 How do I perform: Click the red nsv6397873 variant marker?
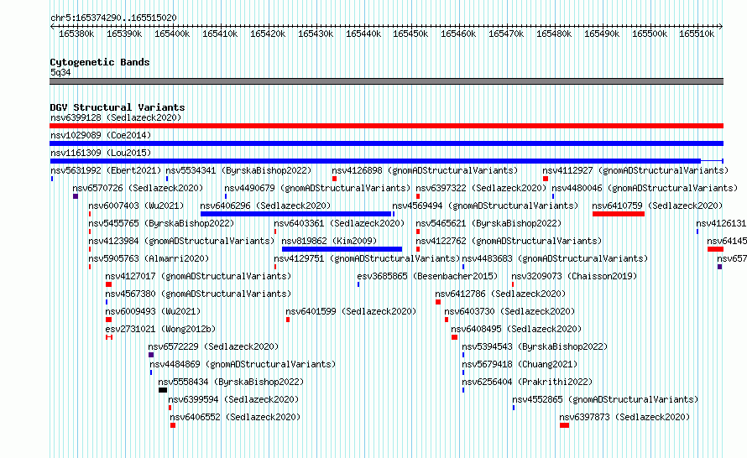(x=565, y=425)
